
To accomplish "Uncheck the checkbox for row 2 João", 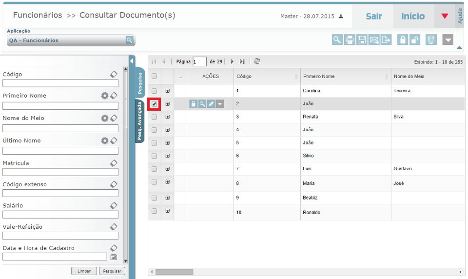I will [x=154, y=104].
